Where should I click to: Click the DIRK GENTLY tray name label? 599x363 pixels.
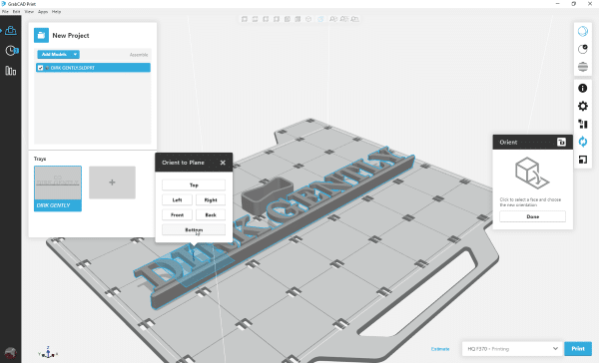(x=54, y=205)
